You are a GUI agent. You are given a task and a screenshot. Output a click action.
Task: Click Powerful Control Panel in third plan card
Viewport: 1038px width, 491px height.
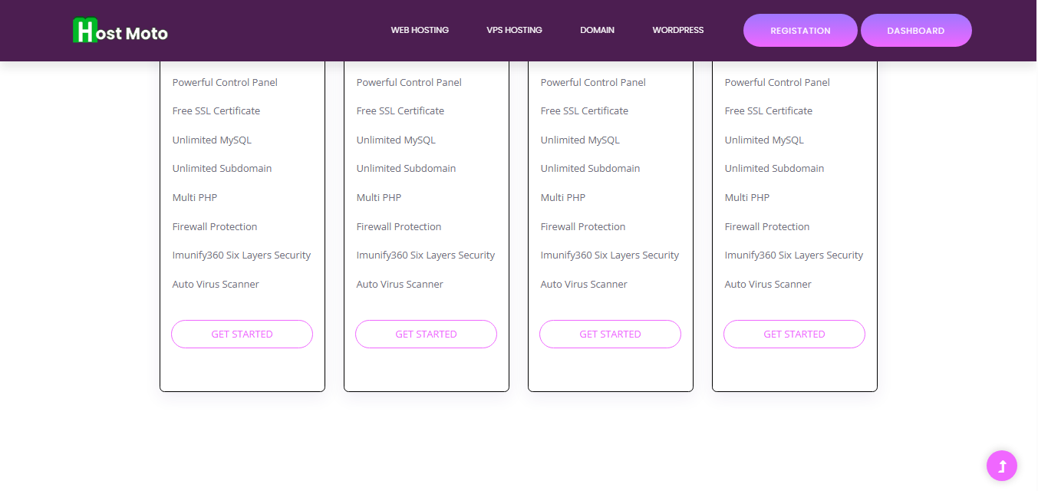coord(593,83)
